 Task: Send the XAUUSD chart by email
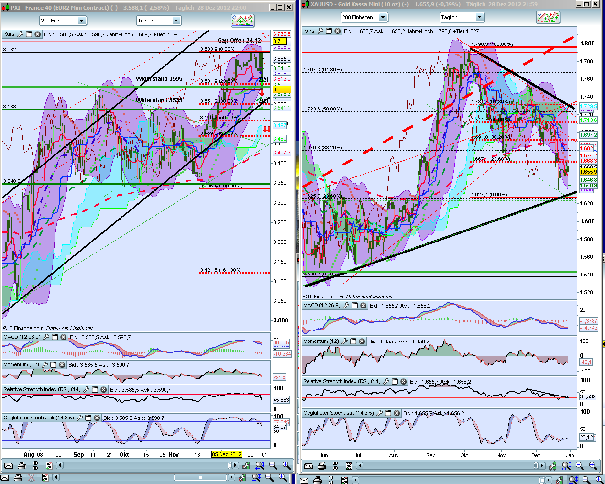tap(308, 466)
